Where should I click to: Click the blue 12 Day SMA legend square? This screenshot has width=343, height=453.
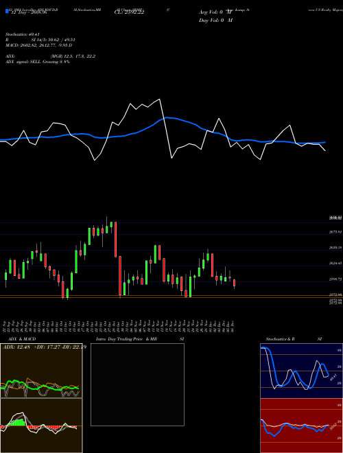8,12
